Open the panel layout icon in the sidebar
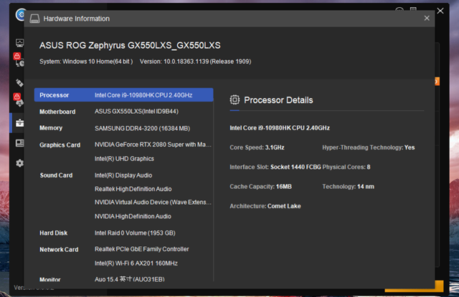459x297 pixels. click(19, 143)
